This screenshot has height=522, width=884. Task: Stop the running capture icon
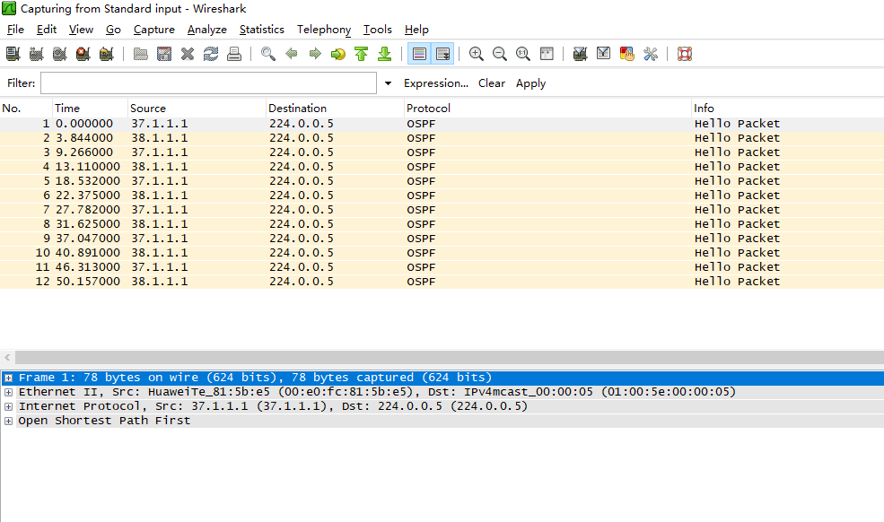point(83,54)
